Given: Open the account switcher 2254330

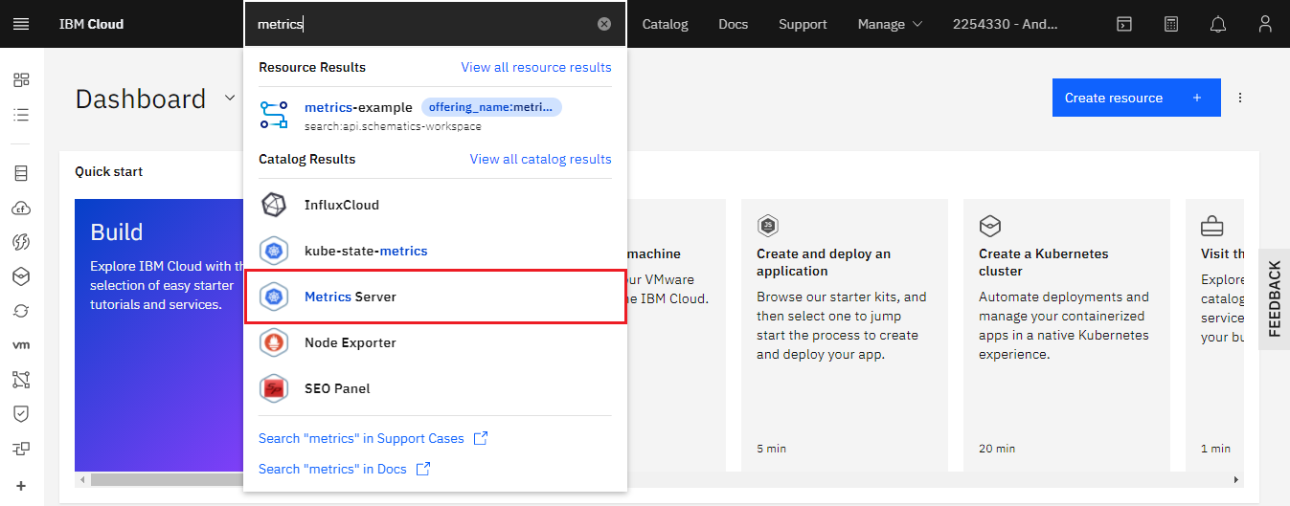Looking at the screenshot, I should point(1005,24).
